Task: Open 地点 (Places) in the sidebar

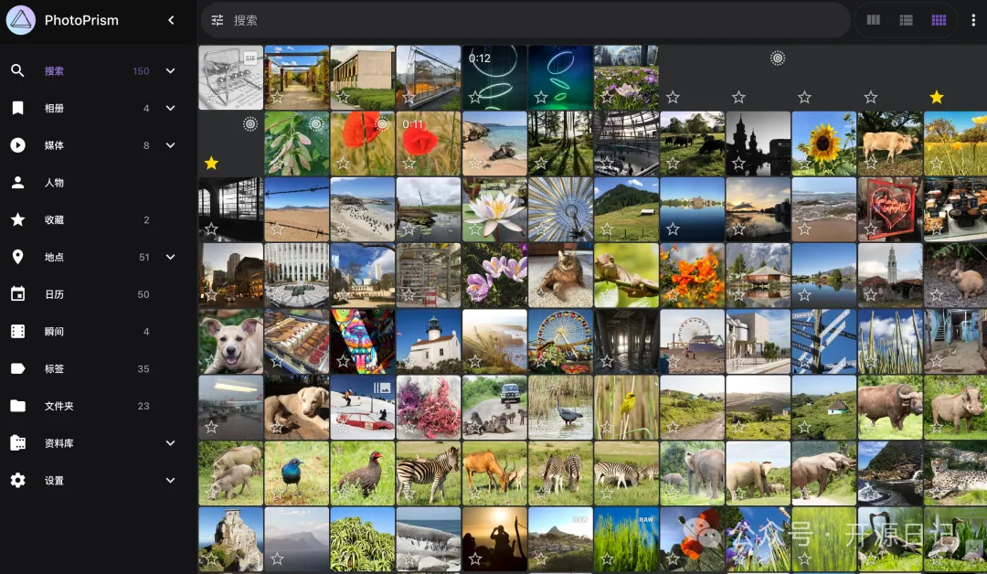Action: click(x=55, y=258)
